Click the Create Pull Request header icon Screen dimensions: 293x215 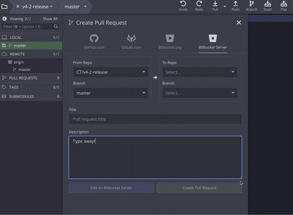click(71, 23)
